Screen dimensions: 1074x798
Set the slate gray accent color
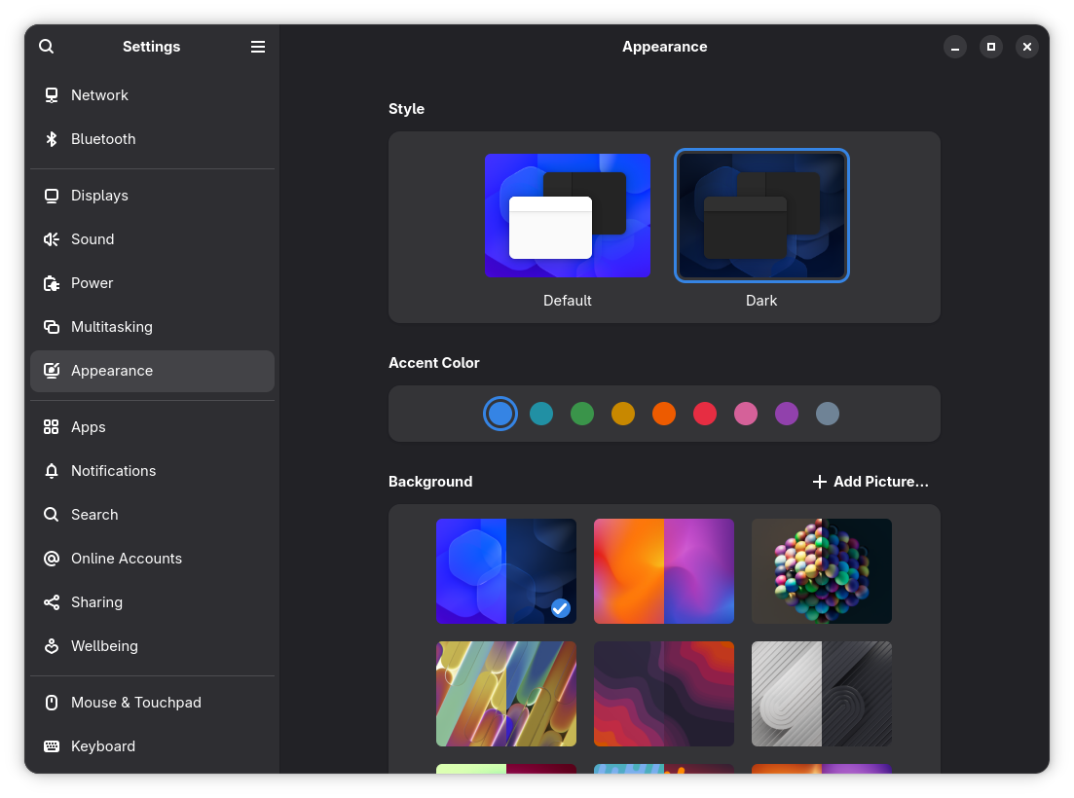(x=828, y=414)
